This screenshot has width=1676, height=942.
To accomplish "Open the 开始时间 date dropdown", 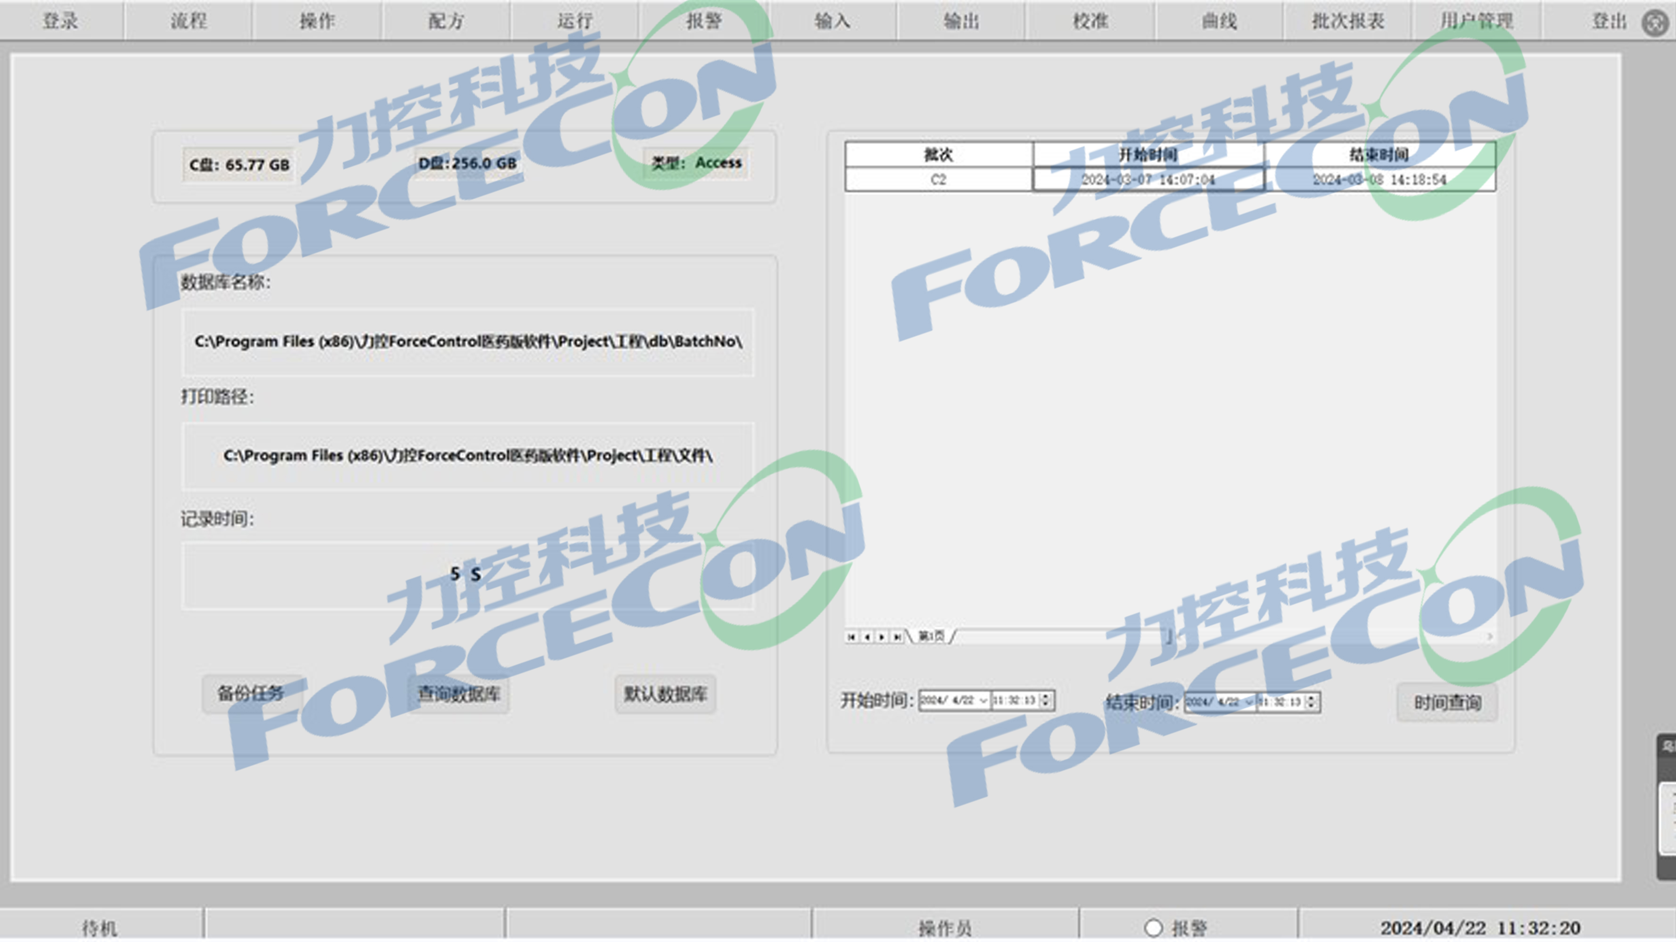I will (983, 700).
